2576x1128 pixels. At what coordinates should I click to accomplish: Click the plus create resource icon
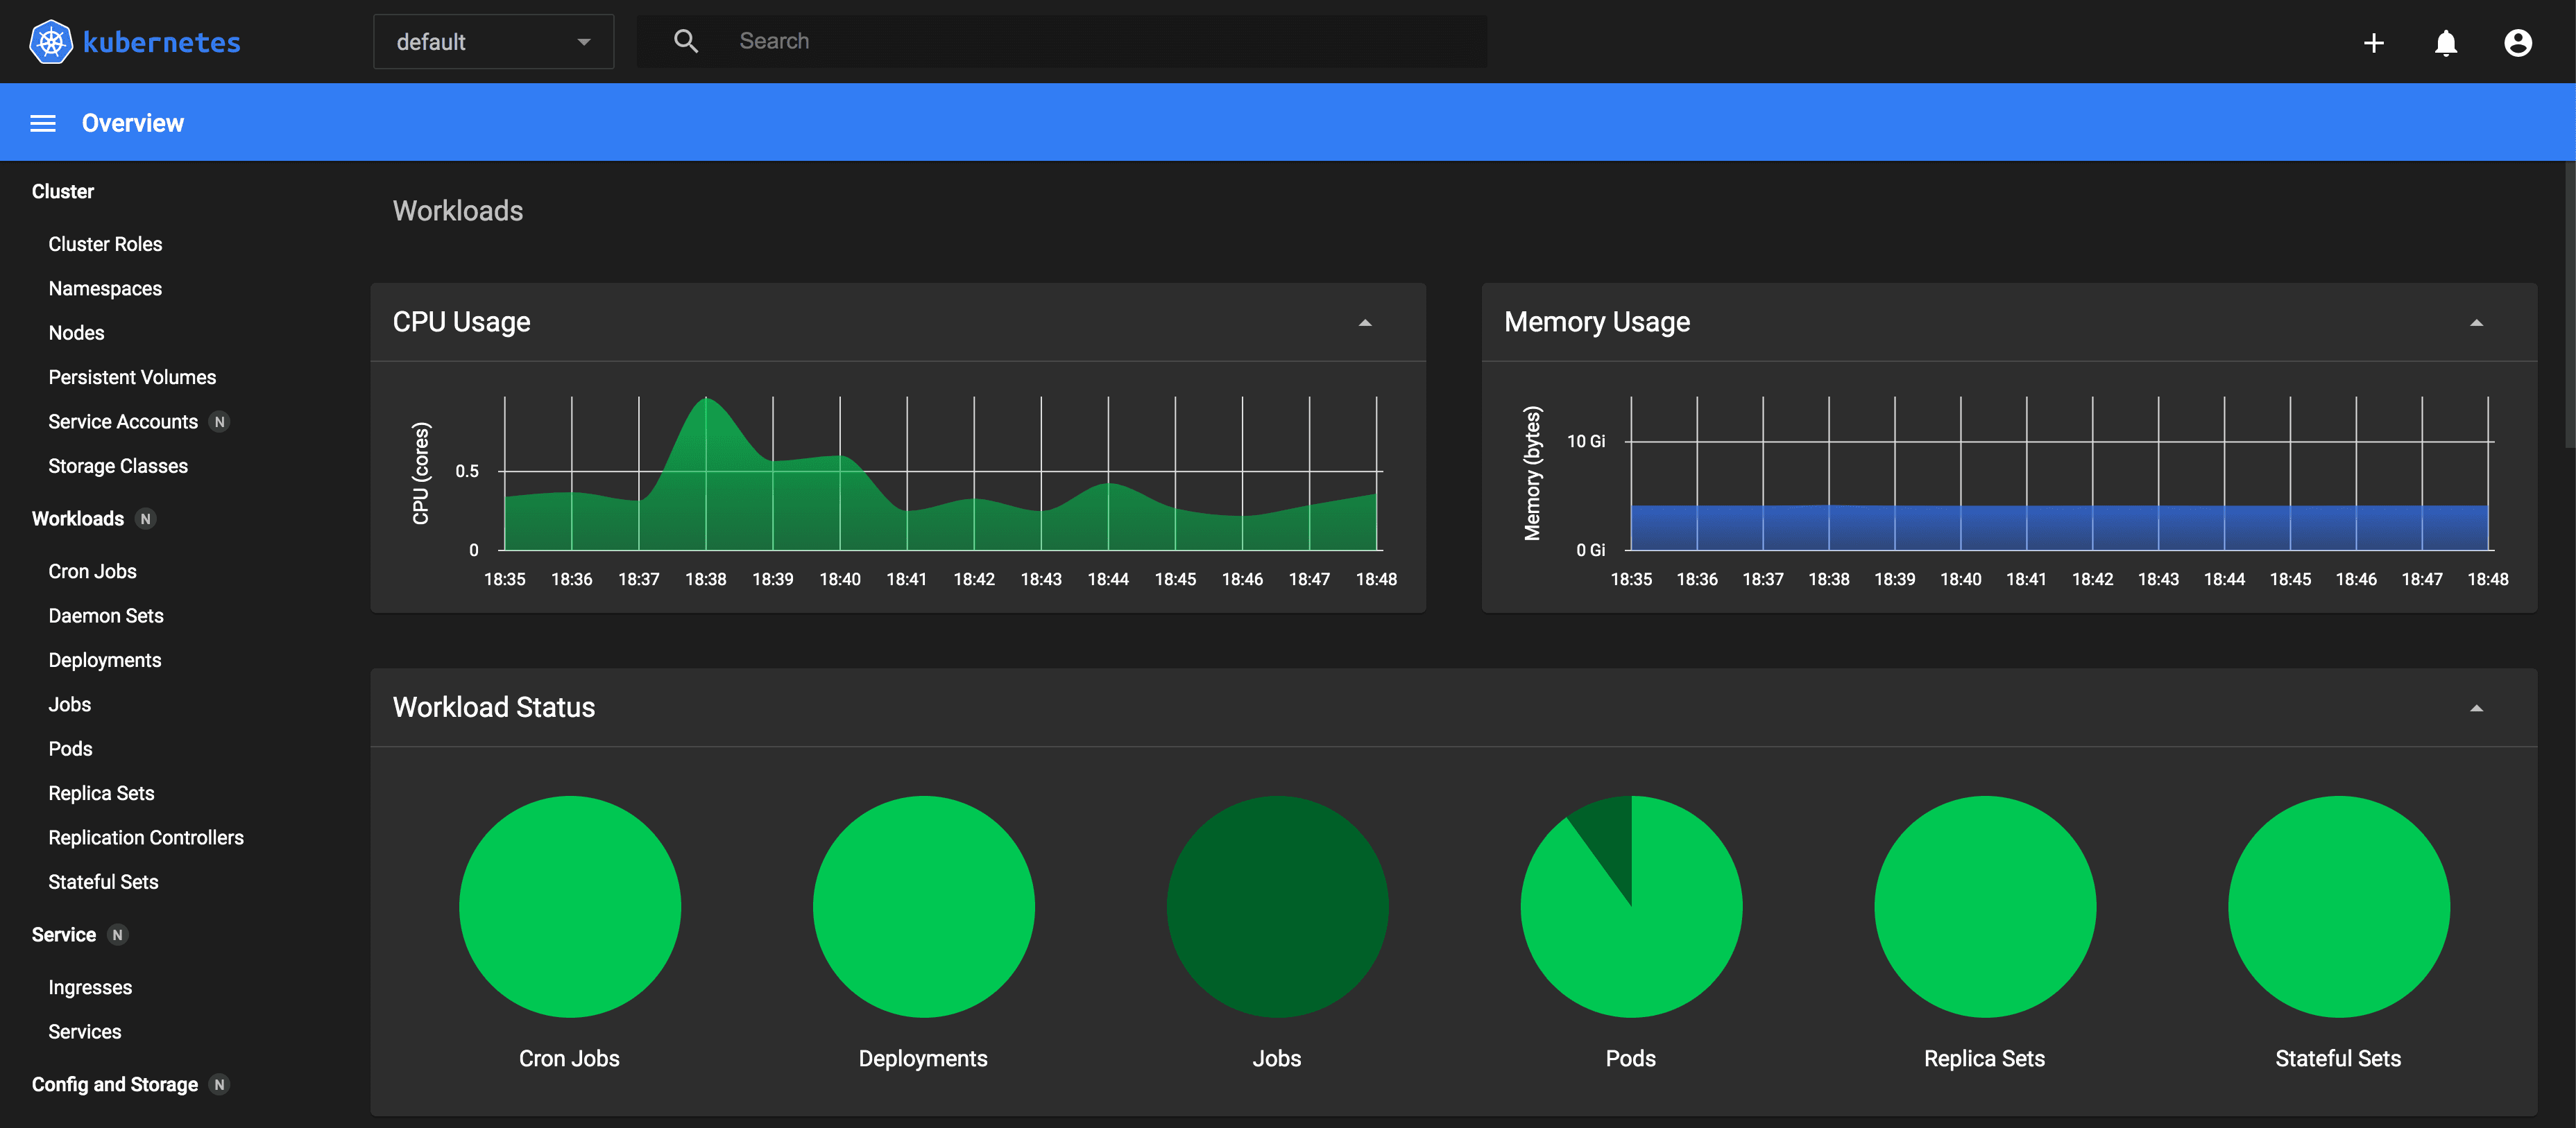coord(2373,43)
